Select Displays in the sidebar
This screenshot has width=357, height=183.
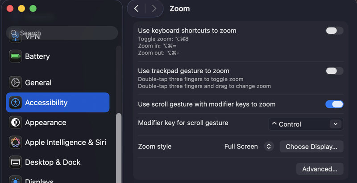click(39, 180)
